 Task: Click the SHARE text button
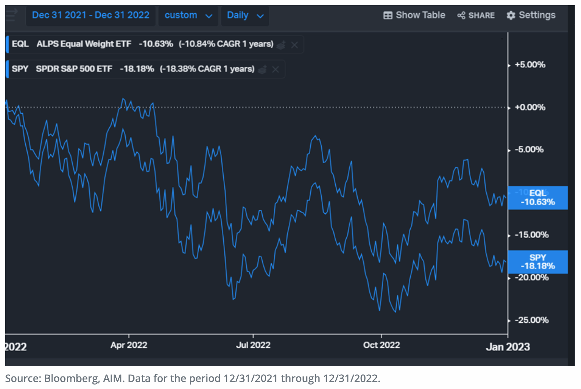481,15
